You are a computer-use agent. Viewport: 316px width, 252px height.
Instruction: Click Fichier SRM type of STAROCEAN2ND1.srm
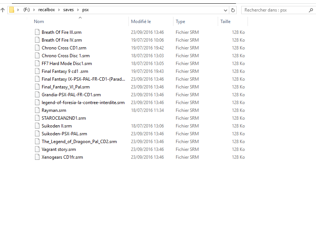187,118
